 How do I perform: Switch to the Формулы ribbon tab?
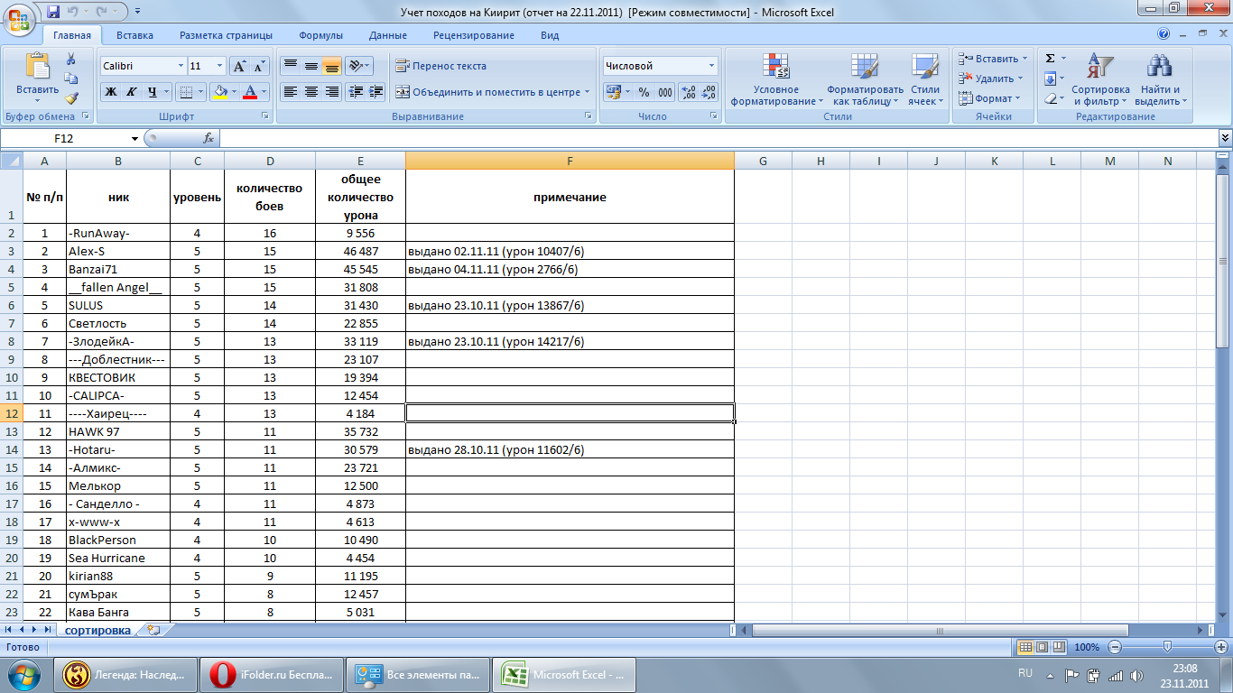(x=320, y=35)
